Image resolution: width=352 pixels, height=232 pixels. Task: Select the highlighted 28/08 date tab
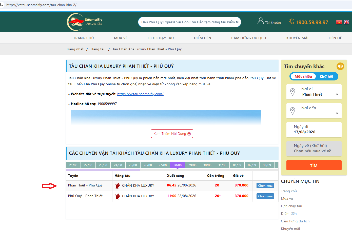178,165
